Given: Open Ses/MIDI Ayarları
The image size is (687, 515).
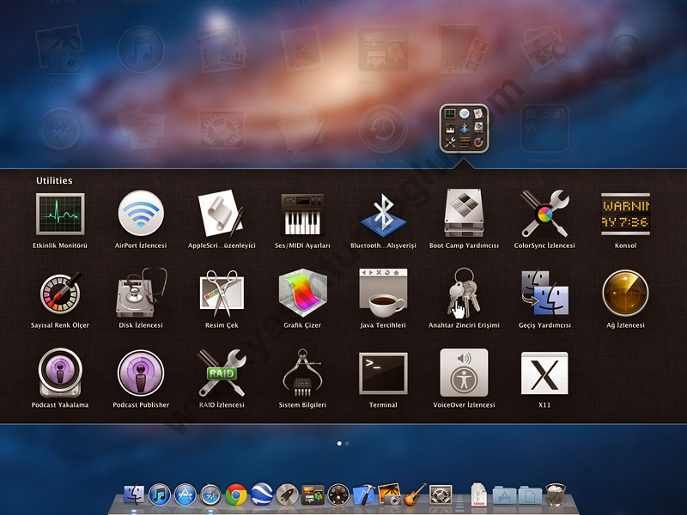Looking at the screenshot, I should pyautogui.click(x=302, y=214).
